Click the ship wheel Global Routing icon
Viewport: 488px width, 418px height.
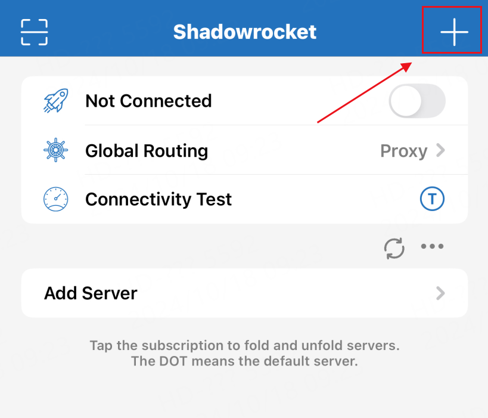(x=55, y=150)
